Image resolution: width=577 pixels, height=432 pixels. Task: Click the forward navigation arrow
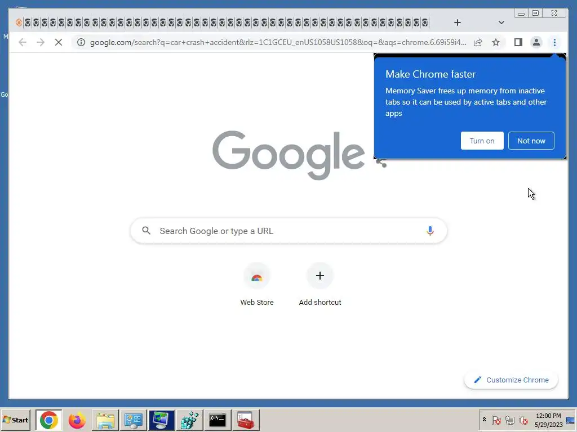[40, 42]
